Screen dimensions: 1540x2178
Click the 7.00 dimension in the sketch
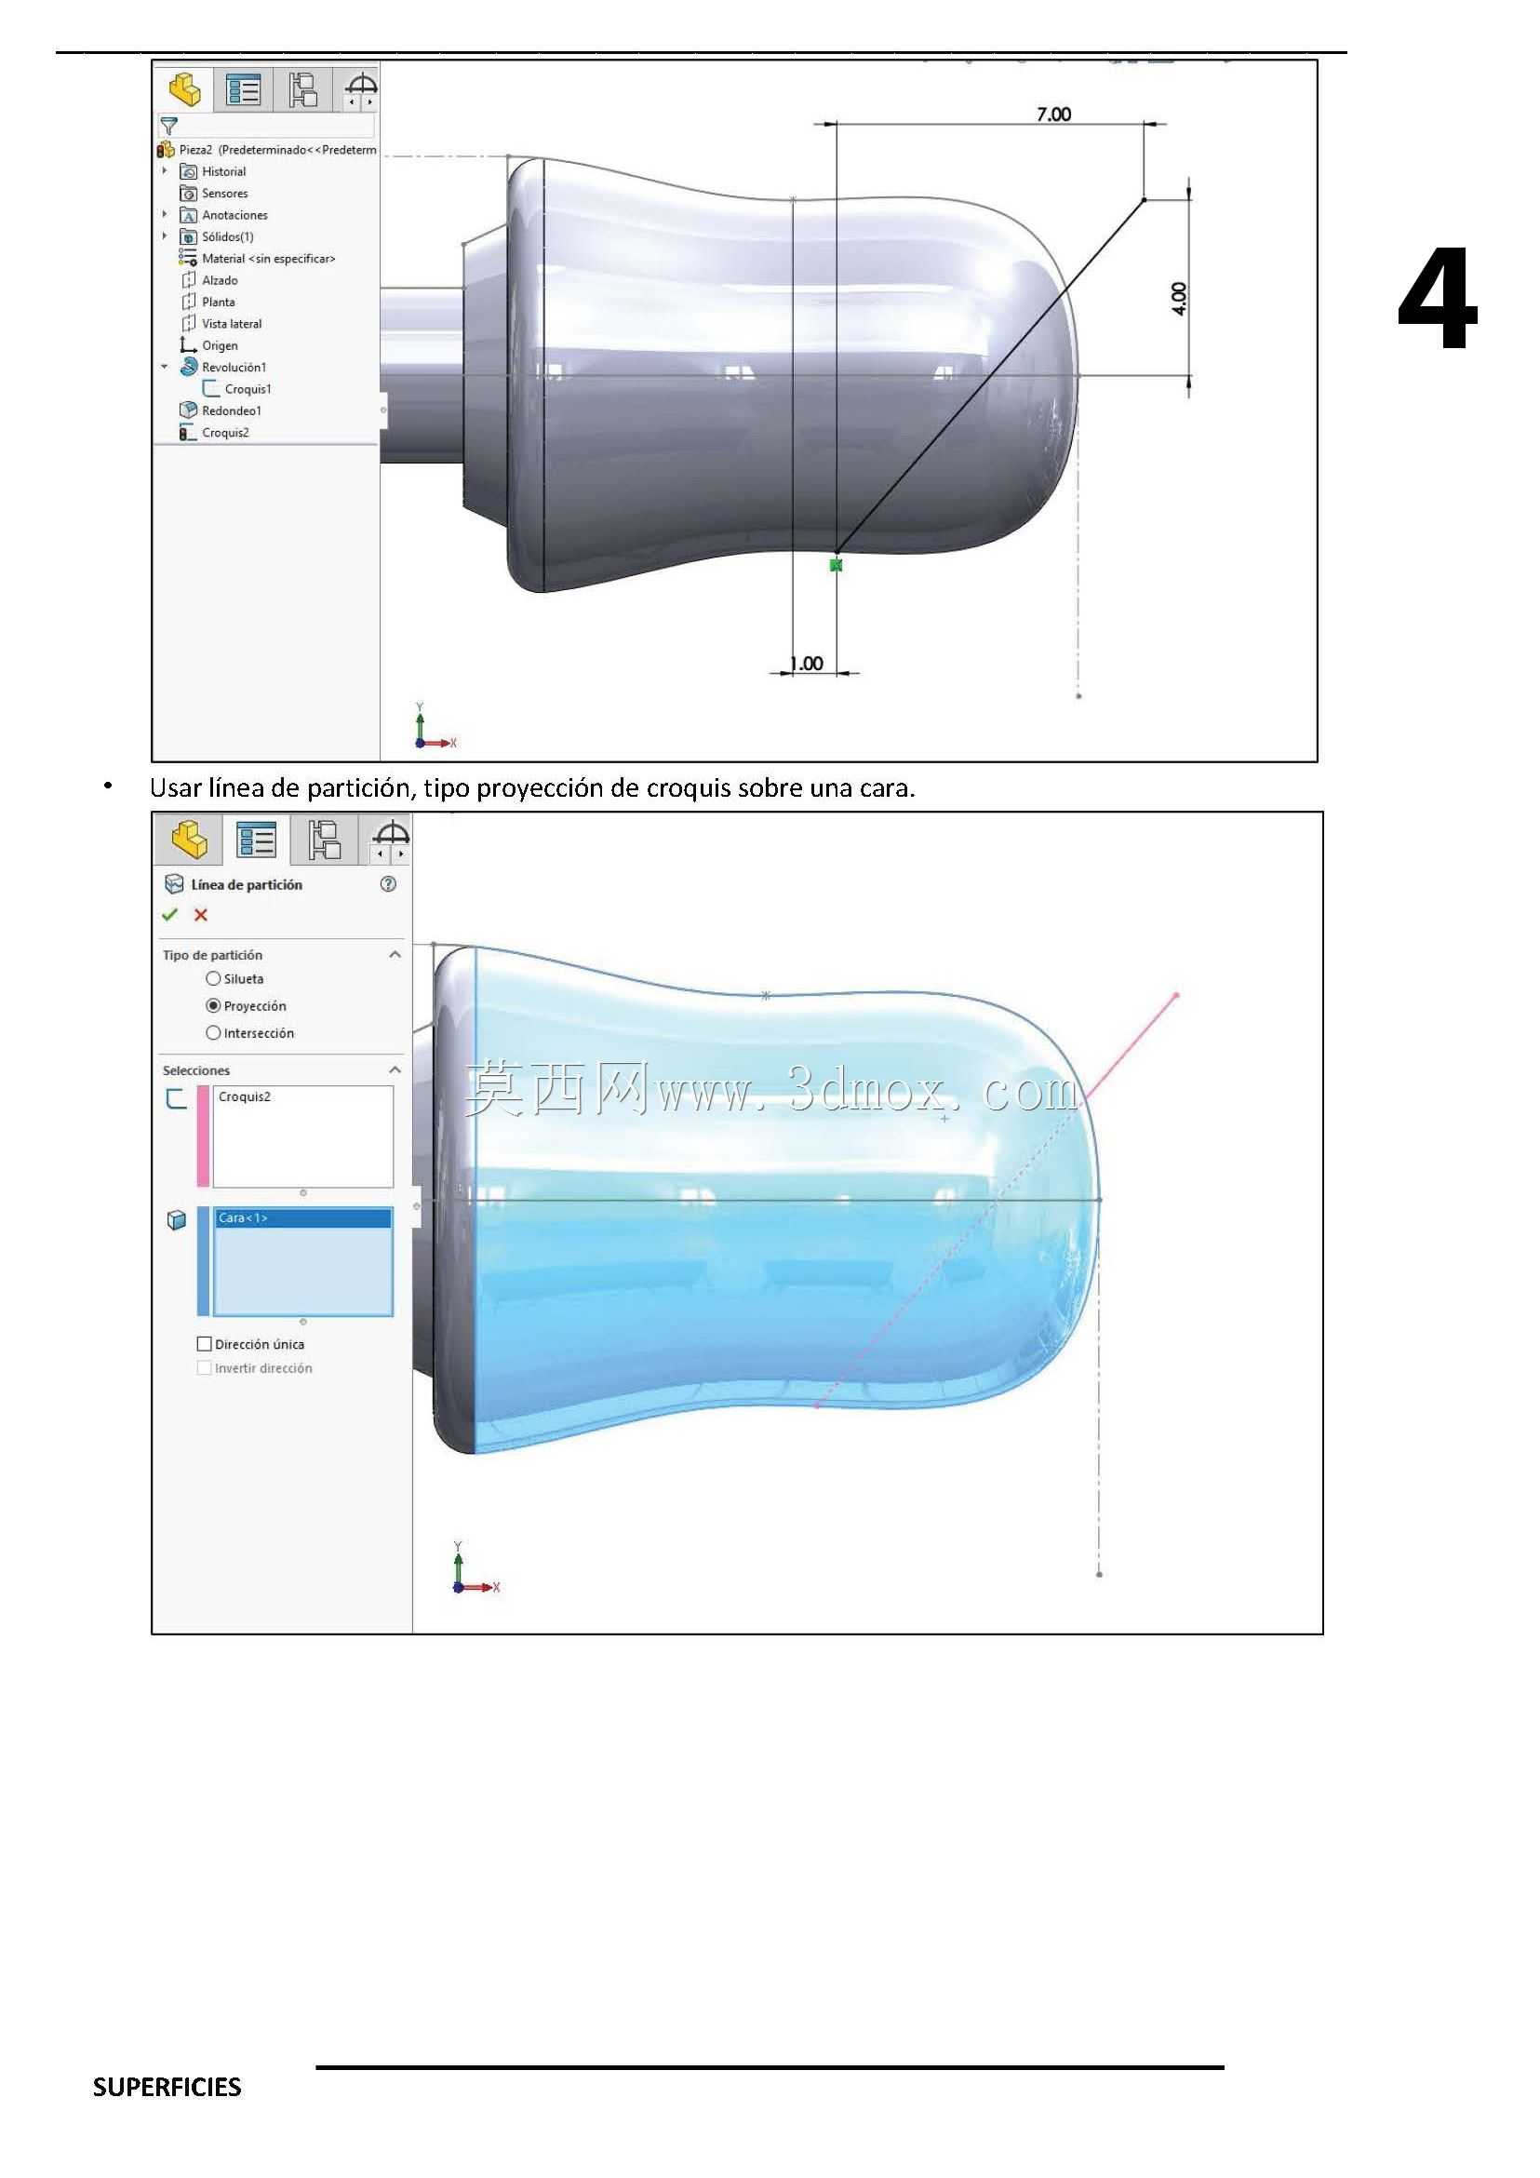1053,114
